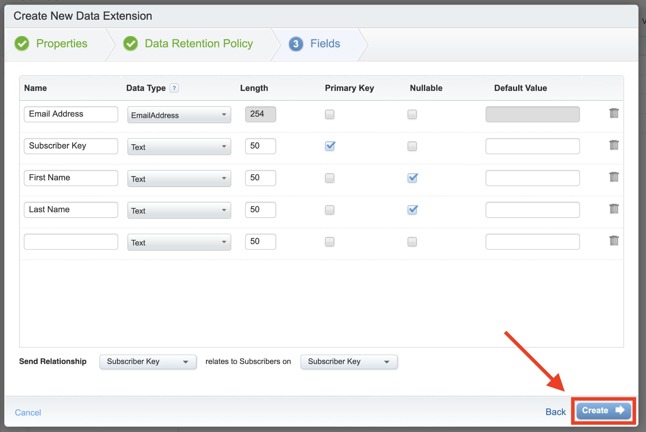The image size is (646, 432).
Task: Click the Nullable column header
Action: click(x=426, y=88)
